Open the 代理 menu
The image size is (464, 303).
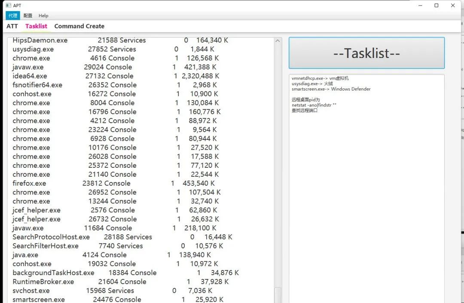(x=13, y=16)
